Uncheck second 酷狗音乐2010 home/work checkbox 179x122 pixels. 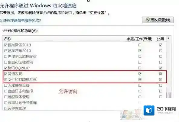pos(140,51)
